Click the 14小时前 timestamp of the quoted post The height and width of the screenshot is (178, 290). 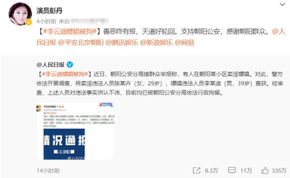pos(48,171)
